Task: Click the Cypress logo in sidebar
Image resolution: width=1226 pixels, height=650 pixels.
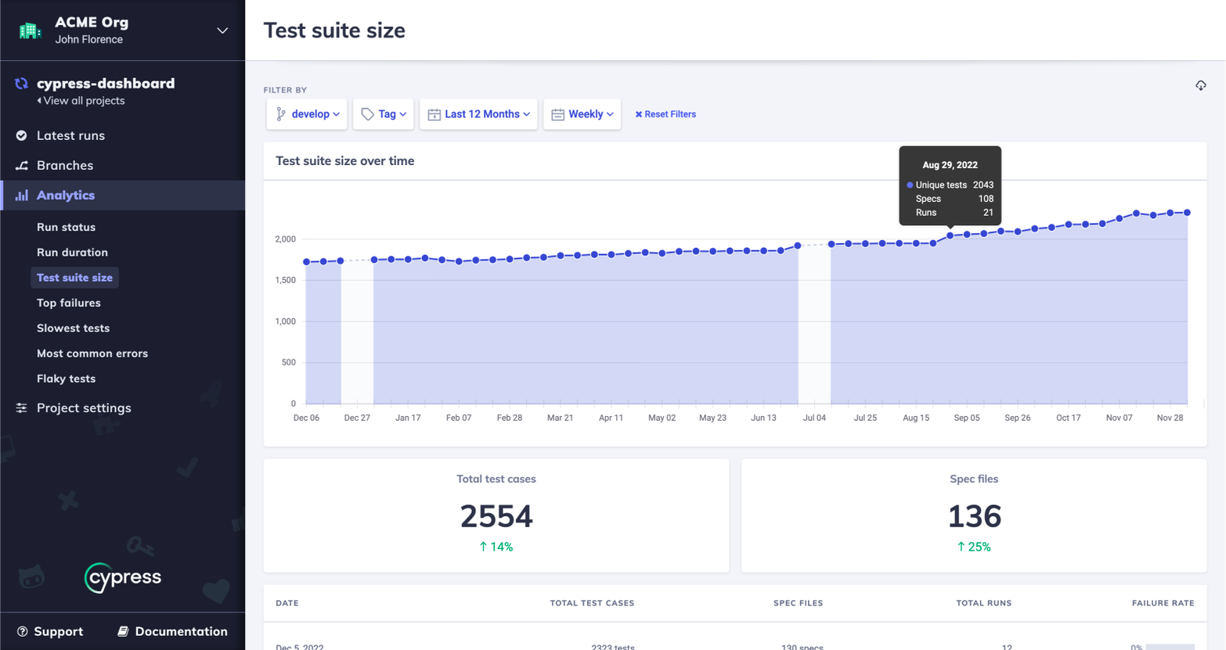Action: click(123, 578)
